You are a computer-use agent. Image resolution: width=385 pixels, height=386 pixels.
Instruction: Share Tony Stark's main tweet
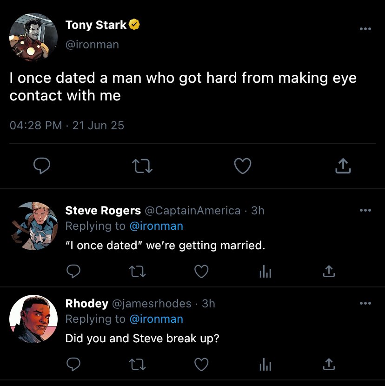click(343, 166)
